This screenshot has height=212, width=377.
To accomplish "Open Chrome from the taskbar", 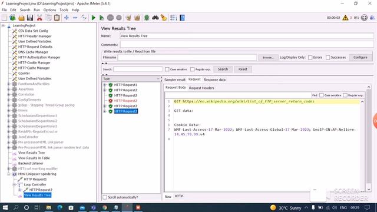I will tap(105, 207).
